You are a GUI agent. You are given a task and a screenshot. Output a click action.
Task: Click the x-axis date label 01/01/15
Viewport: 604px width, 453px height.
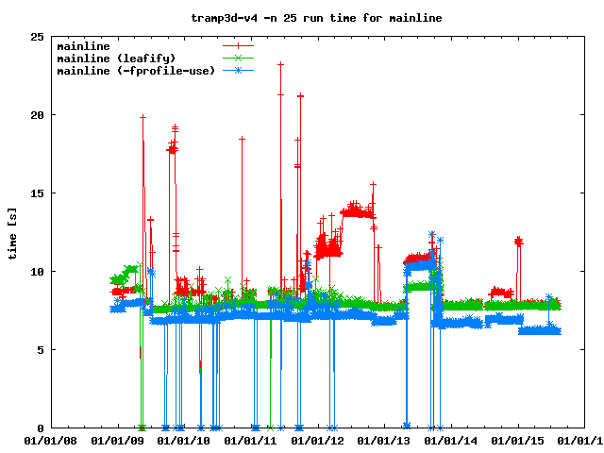(519, 440)
